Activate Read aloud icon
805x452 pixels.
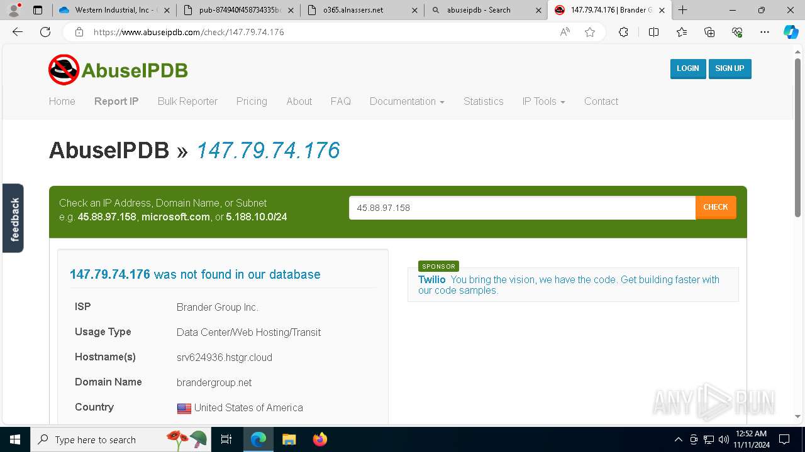point(565,32)
